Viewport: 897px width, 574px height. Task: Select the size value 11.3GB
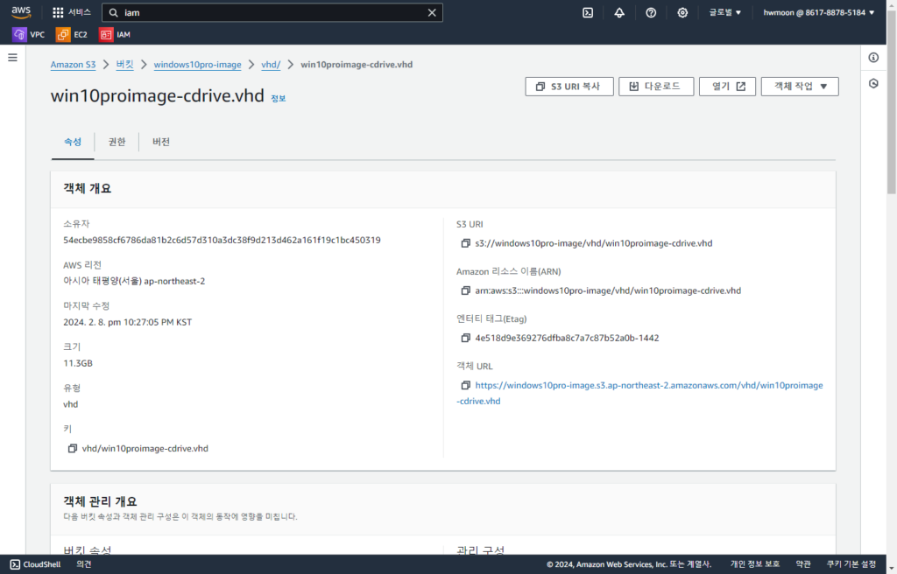click(x=78, y=364)
